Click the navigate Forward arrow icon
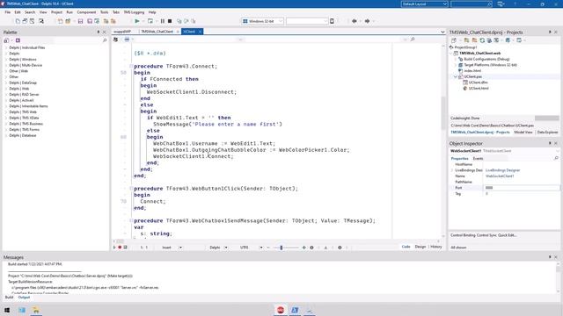The height and width of the screenshot is (316, 563). (x=367, y=21)
